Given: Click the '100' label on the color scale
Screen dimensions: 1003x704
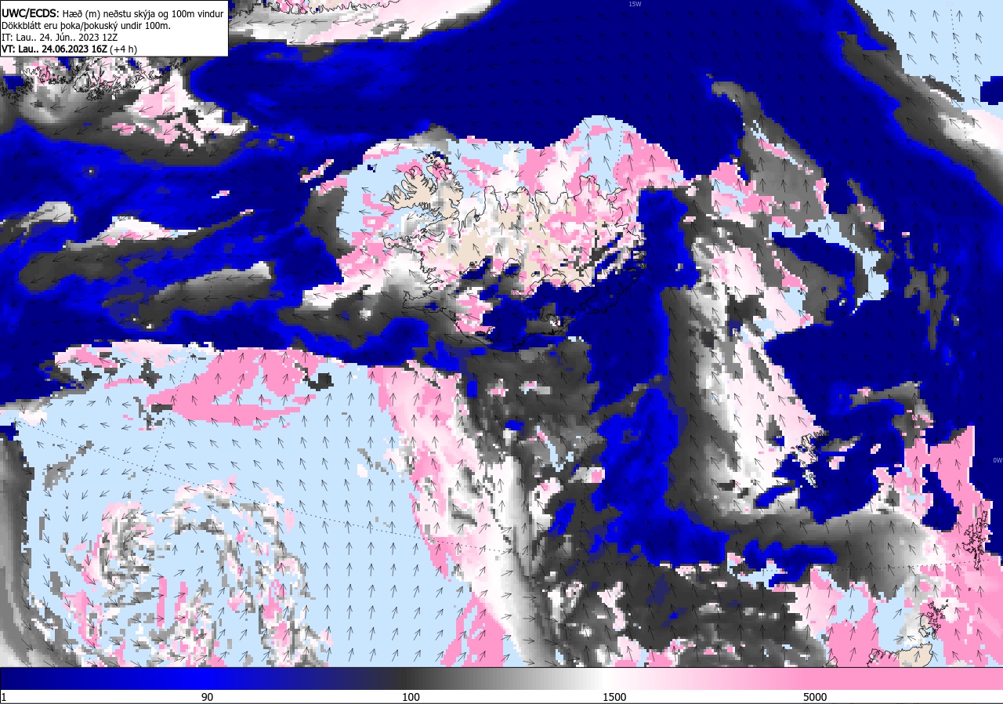Looking at the screenshot, I should point(411,697).
